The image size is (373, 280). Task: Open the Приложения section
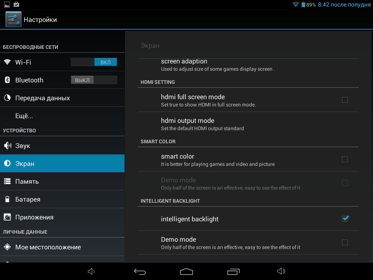(34, 217)
